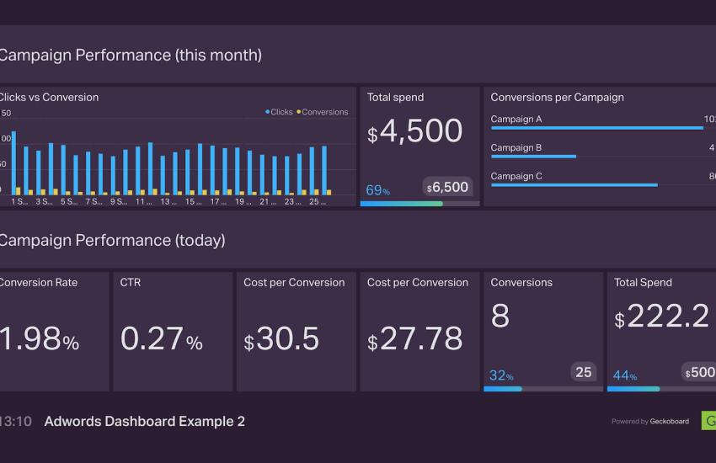Click the 15 ... axis label on chart
This screenshot has height=463, width=716.
tap(193, 201)
